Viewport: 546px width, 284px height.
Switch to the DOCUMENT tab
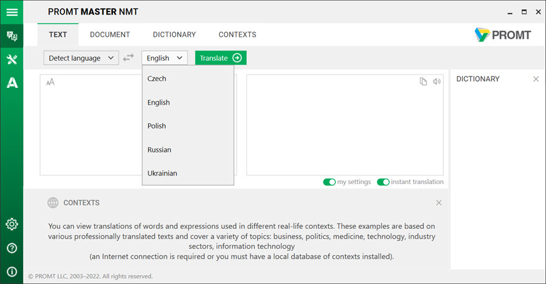(110, 35)
